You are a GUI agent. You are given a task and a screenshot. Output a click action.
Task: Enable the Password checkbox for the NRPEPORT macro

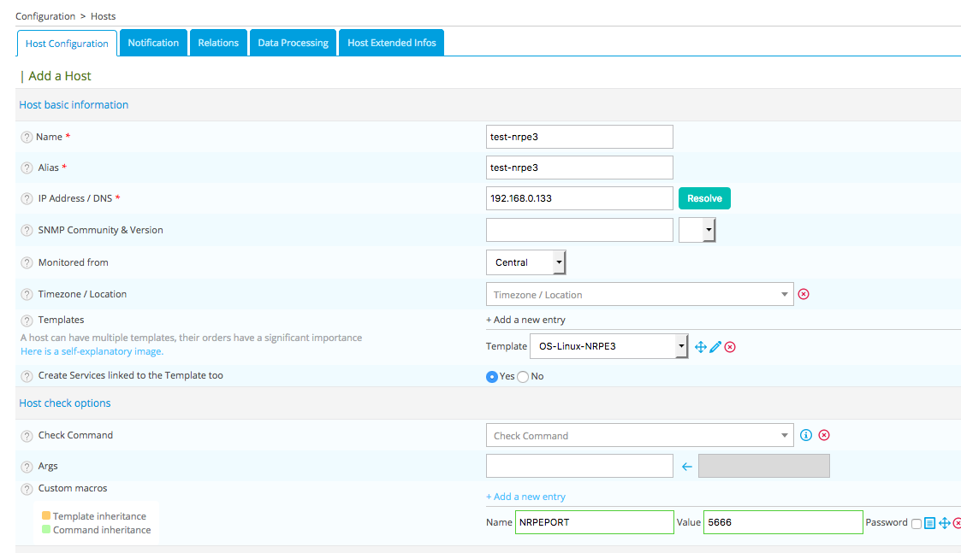[917, 523]
